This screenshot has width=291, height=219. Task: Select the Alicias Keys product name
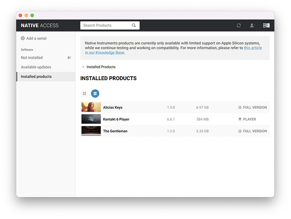point(113,107)
